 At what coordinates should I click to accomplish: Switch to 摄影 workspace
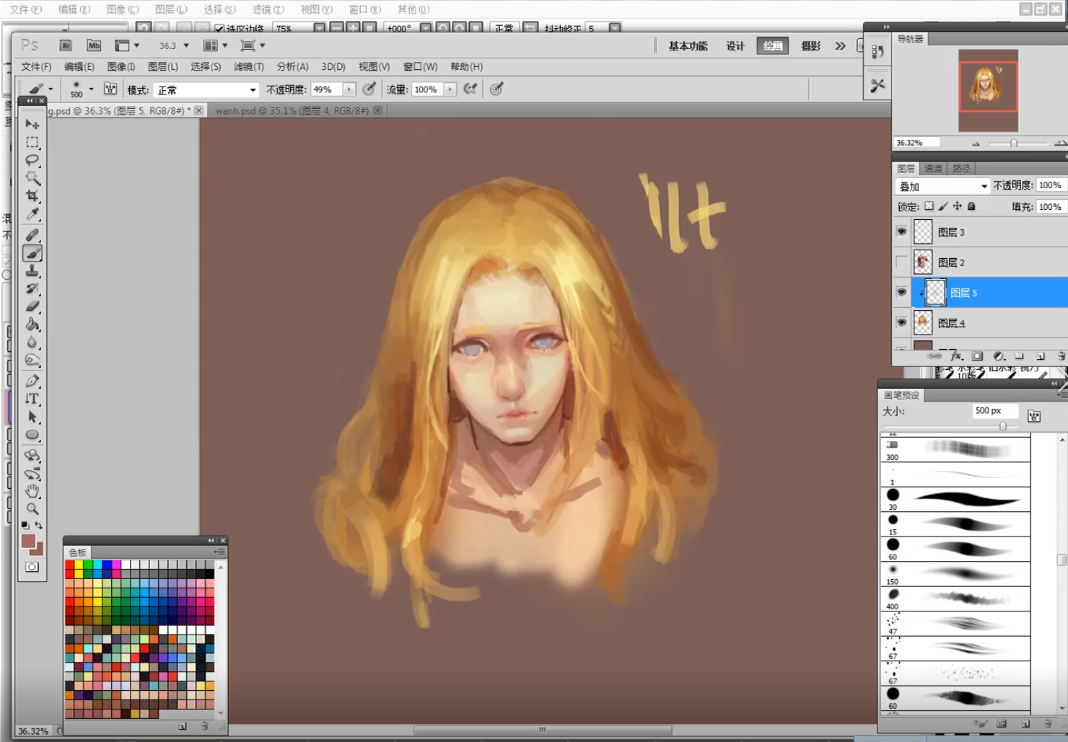(x=810, y=45)
